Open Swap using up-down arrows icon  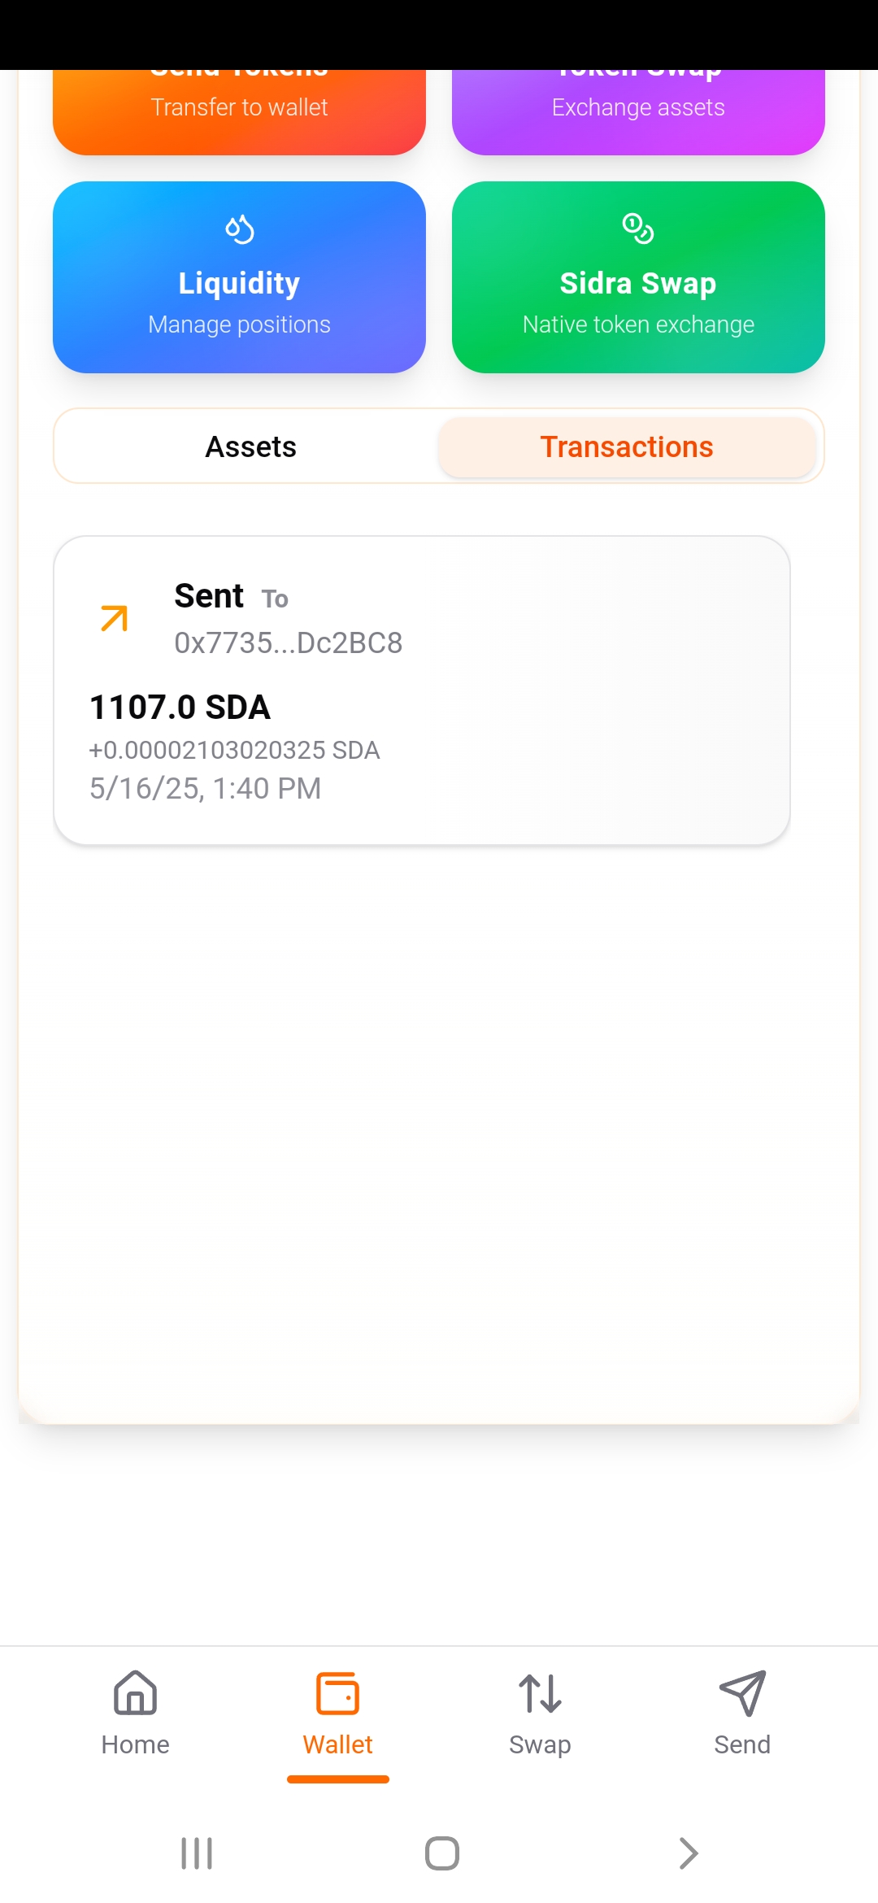[540, 1694]
